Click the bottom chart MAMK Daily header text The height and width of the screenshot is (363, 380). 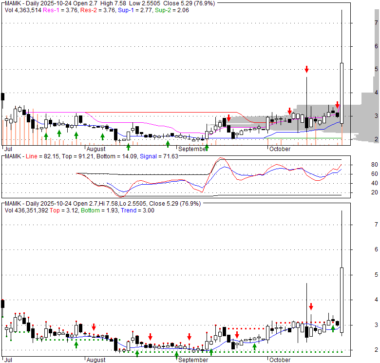click(x=103, y=204)
